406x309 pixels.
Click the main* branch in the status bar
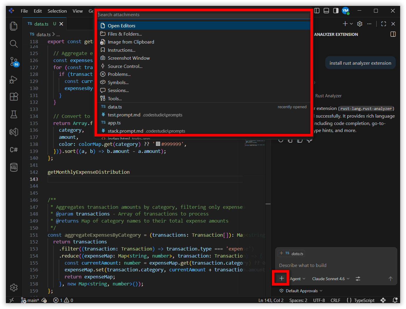click(30, 300)
